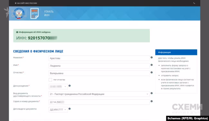Show info hint for Дата рождения field
The height and width of the screenshot is (121, 209).
pyautogui.click(x=69, y=86)
